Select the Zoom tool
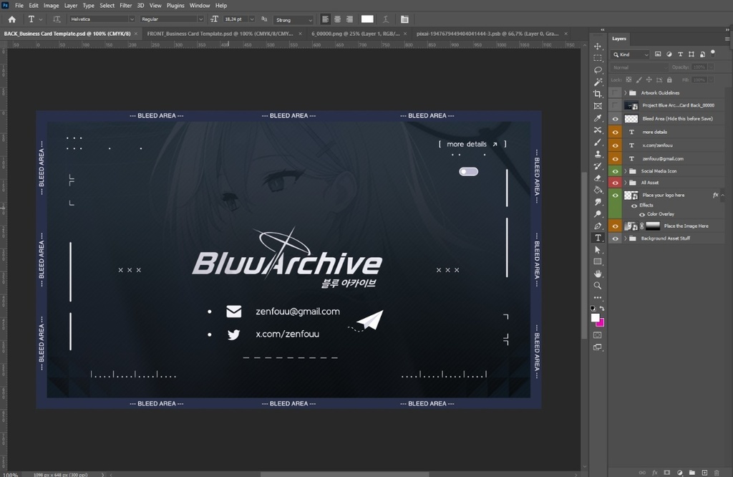The height and width of the screenshot is (477, 733). tap(598, 285)
